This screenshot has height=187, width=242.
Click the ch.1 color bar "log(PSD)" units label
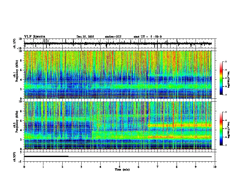(x=229, y=79)
